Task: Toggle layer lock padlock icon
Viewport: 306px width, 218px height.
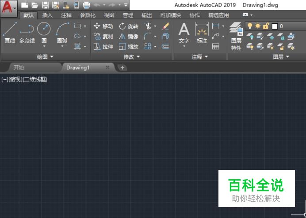Action: pyautogui.click(x=266, y=26)
